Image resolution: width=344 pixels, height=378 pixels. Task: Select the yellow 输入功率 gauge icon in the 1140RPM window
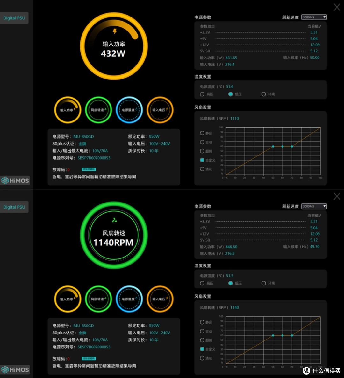68,299
